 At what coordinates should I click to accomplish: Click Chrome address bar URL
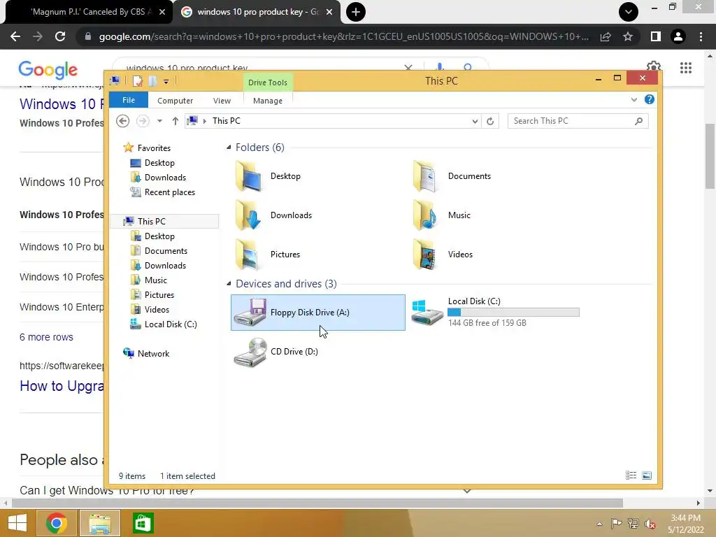(x=343, y=36)
